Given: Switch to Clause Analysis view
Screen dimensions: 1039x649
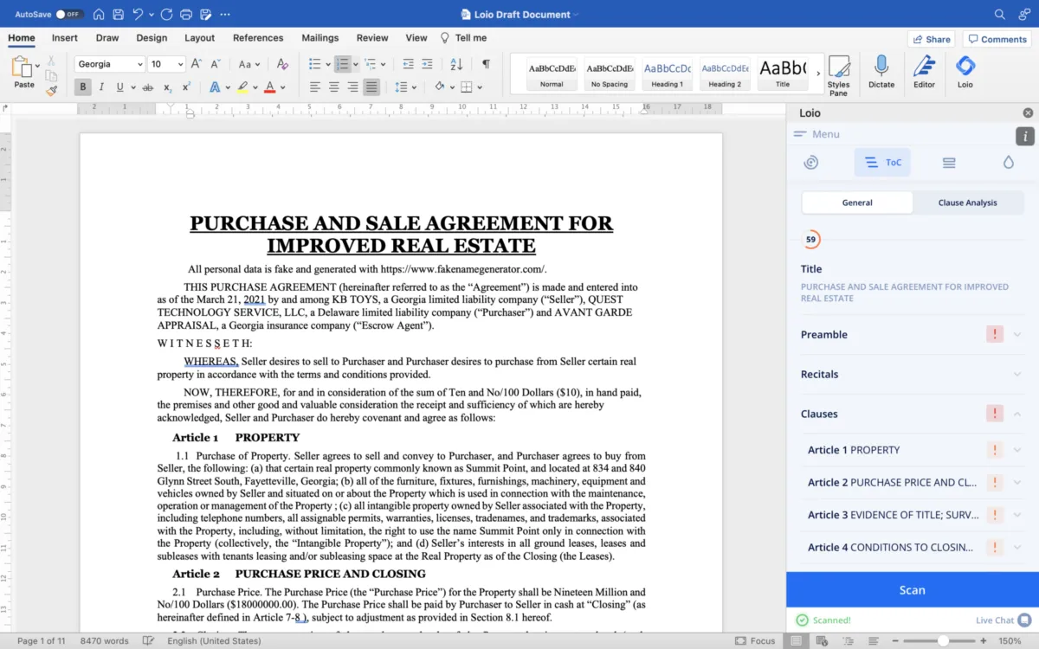Looking at the screenshot, I should coord(967,202).
